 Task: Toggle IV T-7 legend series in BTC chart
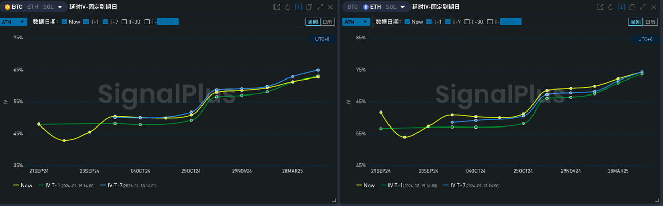(128, 185)
